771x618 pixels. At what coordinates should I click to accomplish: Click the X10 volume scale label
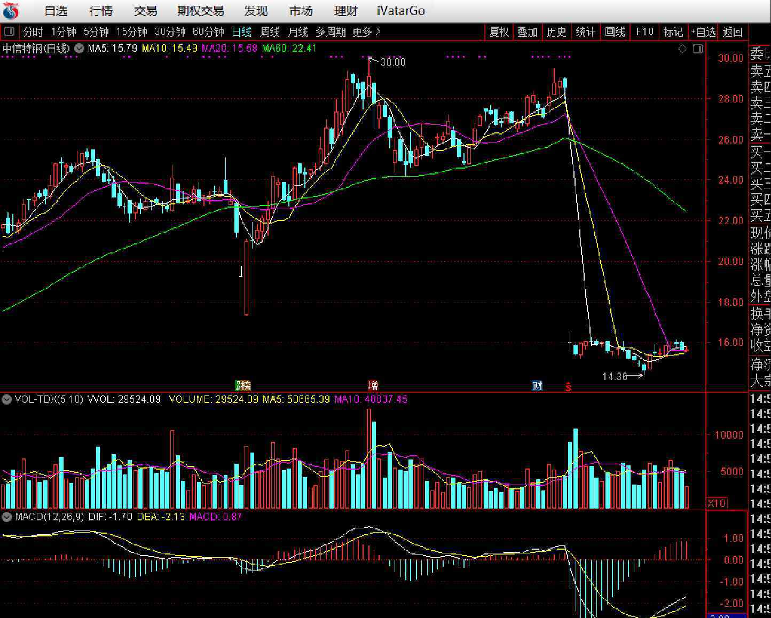tap(717, 503)
